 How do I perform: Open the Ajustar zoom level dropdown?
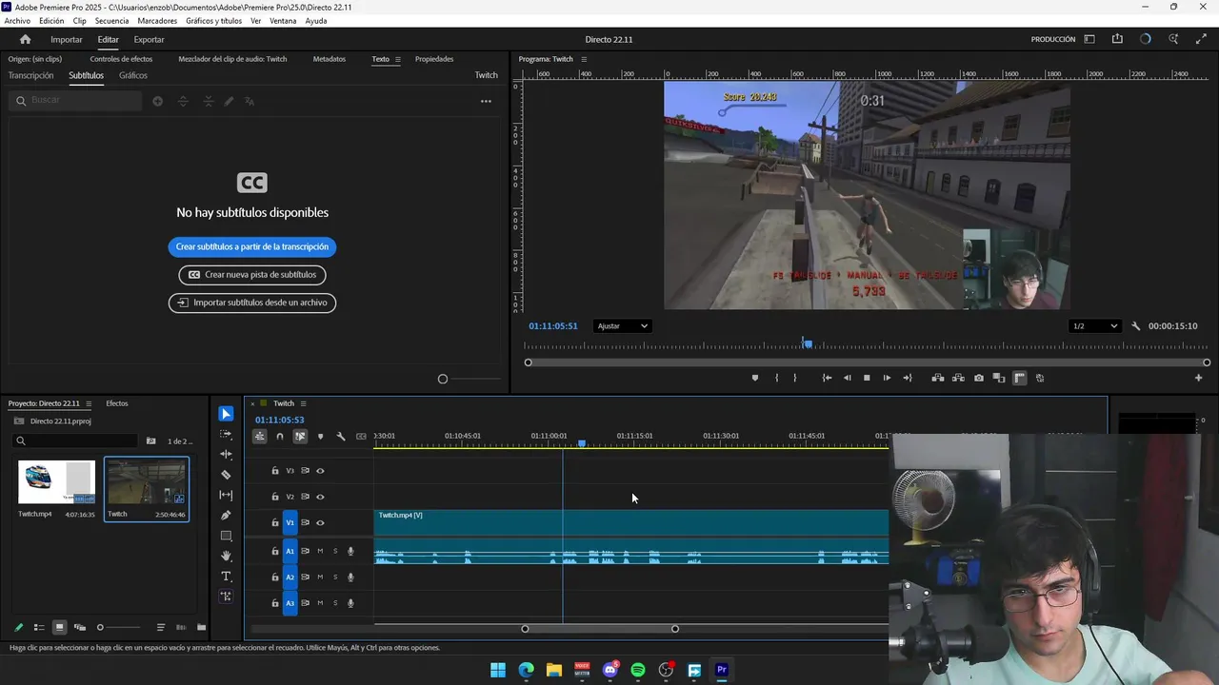point(622,325)
